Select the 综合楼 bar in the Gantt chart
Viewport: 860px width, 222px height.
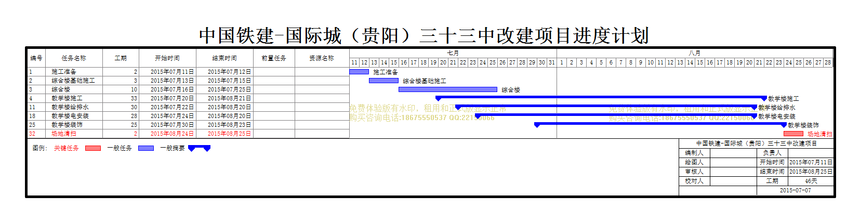coord(448,89)
